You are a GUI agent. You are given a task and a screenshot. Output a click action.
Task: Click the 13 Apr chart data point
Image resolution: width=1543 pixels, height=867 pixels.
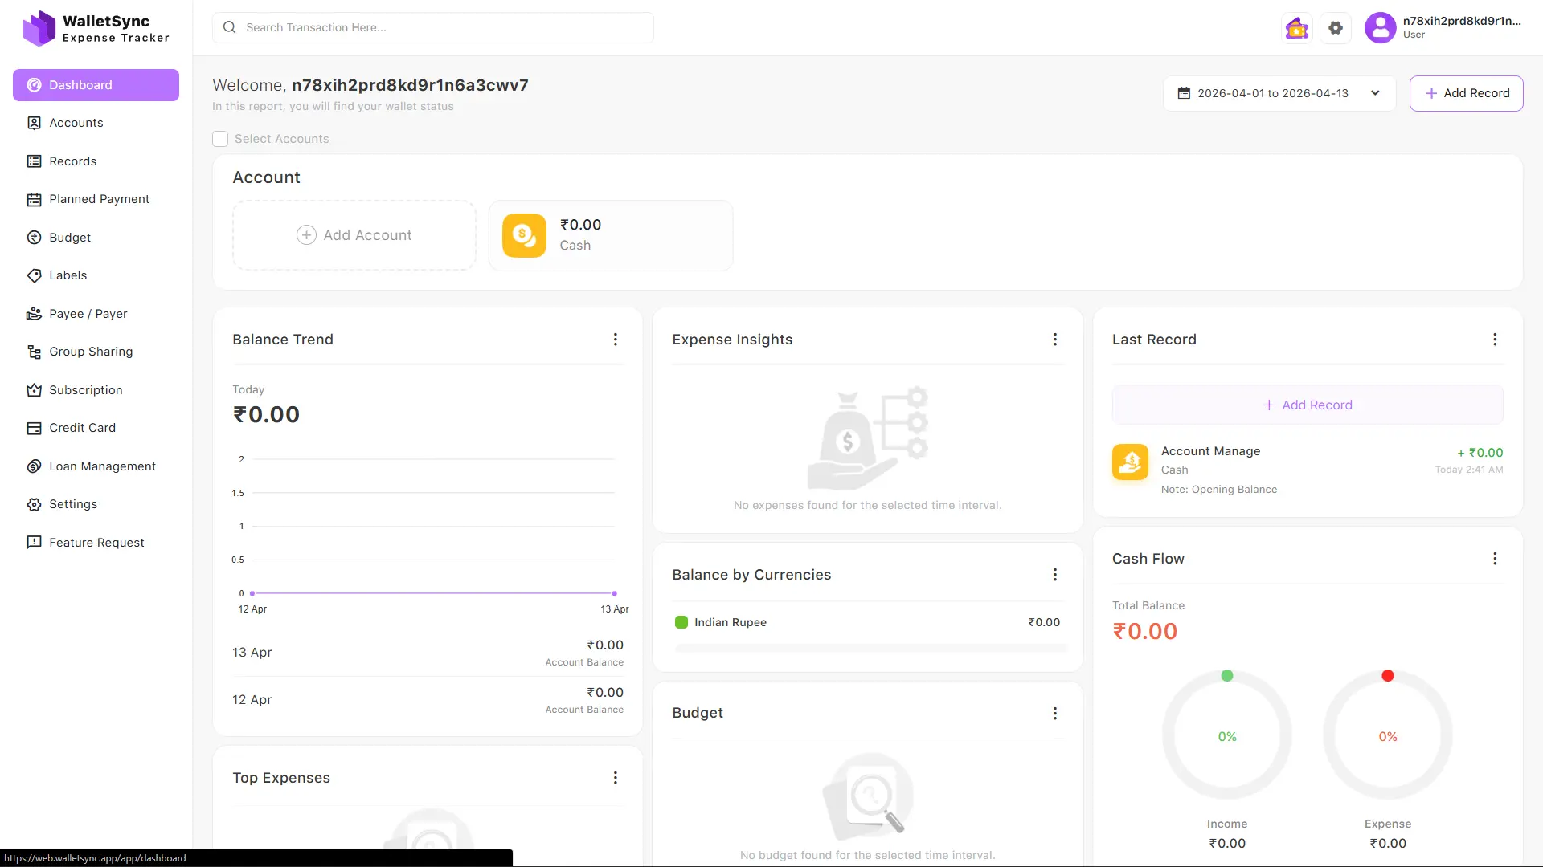coord(615,593)
